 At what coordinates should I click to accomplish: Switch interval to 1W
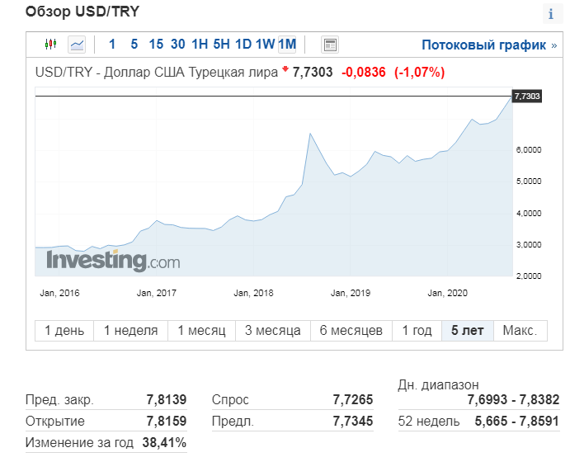265,45
